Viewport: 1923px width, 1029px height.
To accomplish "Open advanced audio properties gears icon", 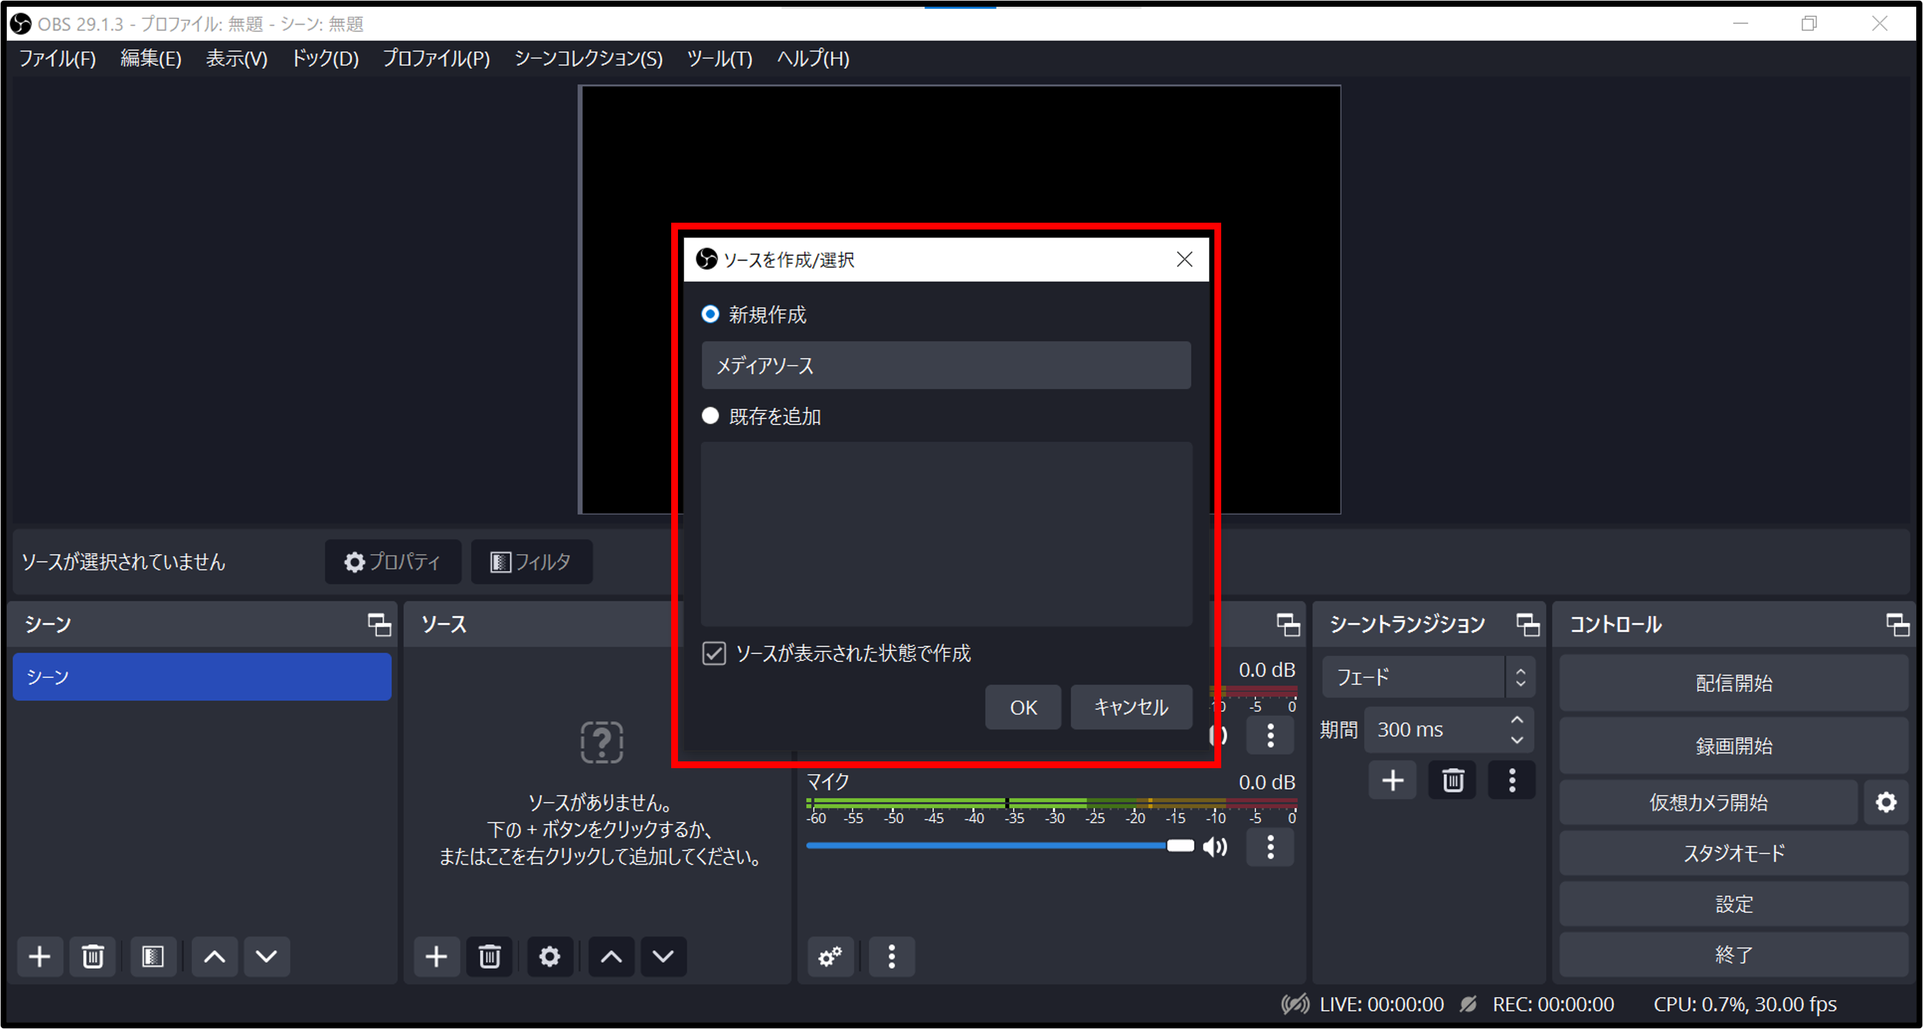I will click(830, 957).
